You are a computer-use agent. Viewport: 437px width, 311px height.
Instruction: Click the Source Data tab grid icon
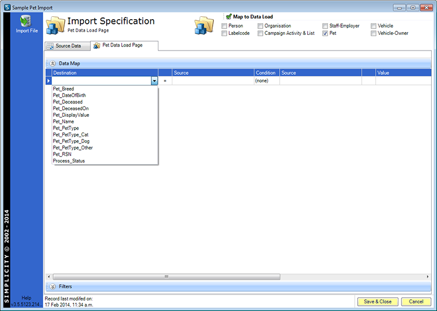50,46
